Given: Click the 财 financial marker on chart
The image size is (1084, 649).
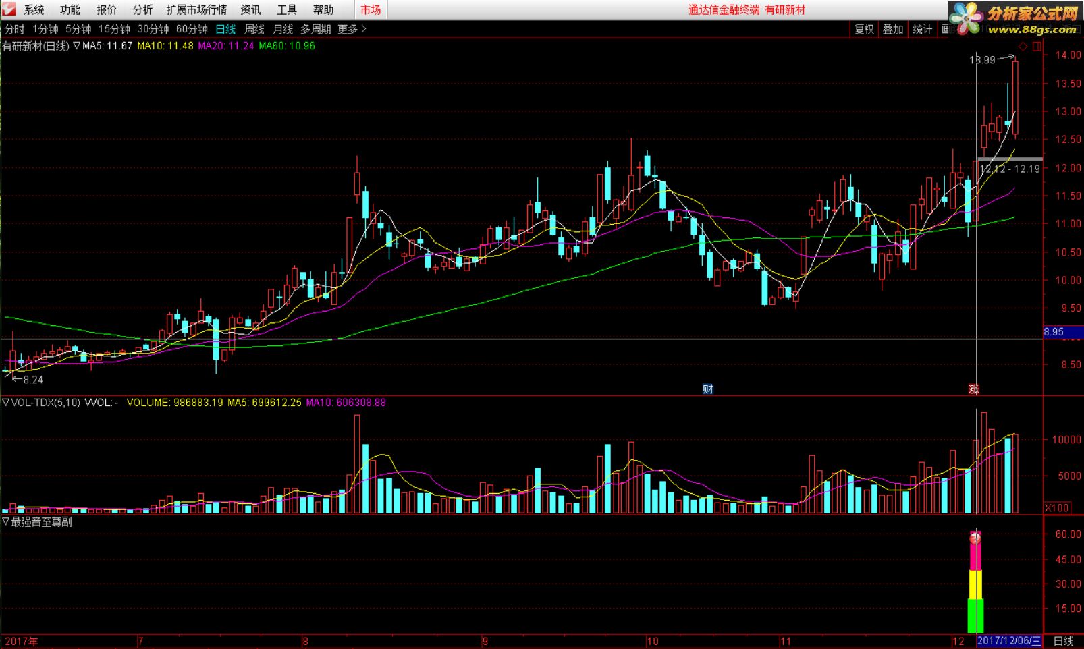Looking at the screenshot, I should coord(707,389).
